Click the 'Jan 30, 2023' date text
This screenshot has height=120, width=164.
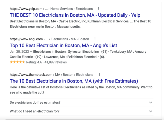tap(19, 52)
